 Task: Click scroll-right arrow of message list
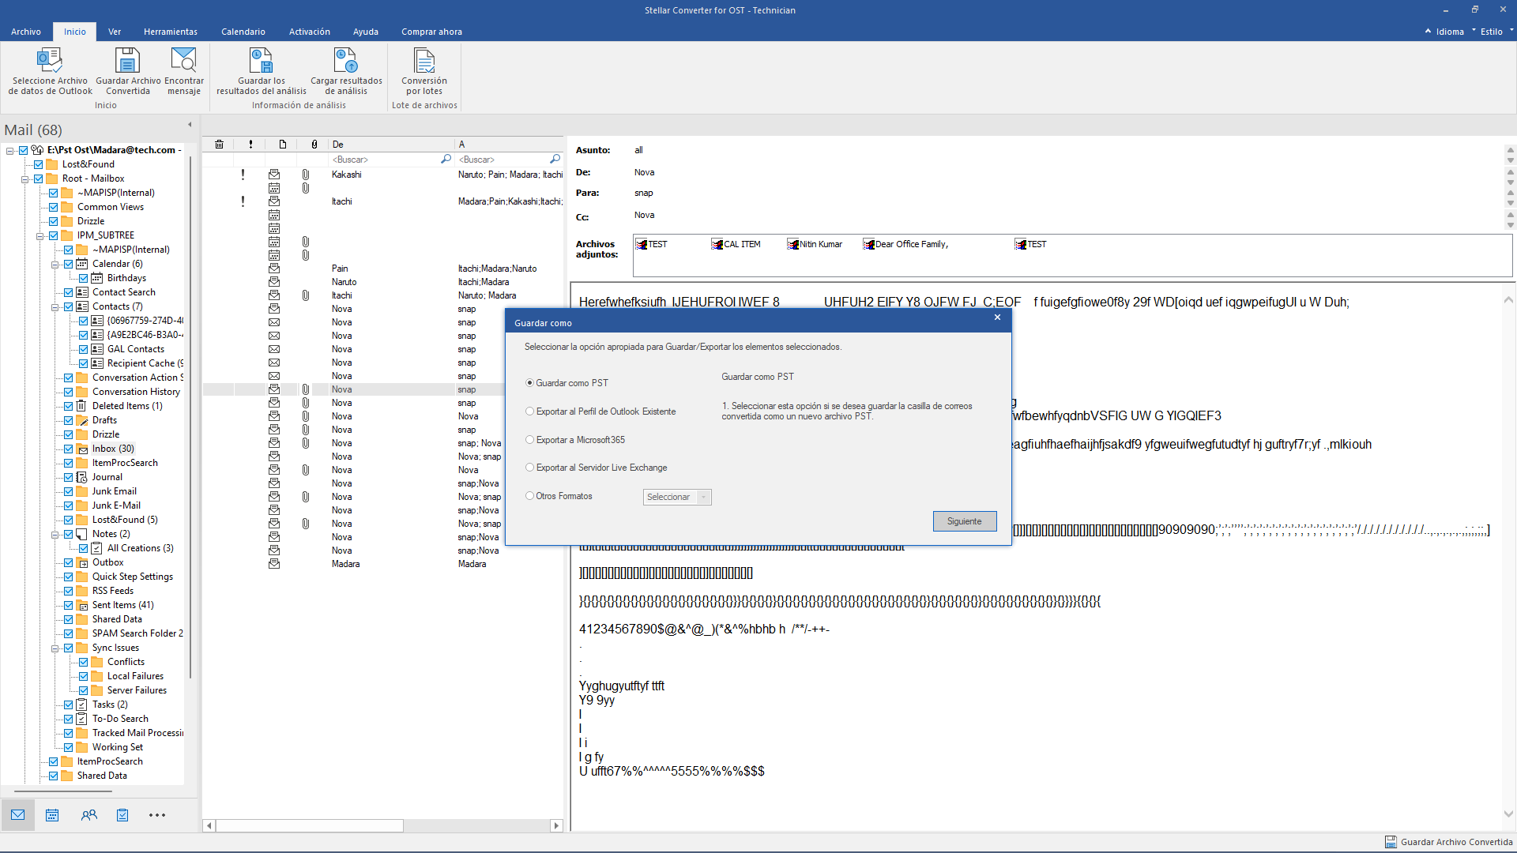pyautogui.click(x=556, y=825)
